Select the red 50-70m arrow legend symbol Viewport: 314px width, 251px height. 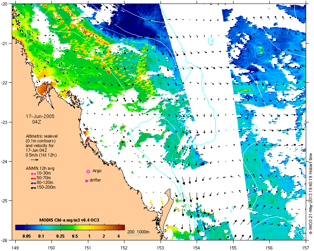click(33, 178)
